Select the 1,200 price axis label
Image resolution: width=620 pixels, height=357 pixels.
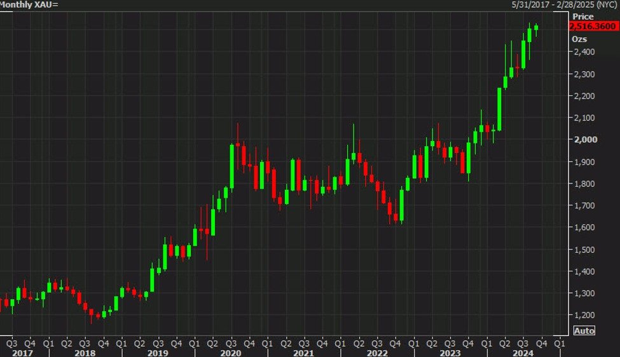pyautogui.click(x=584, y=315)
